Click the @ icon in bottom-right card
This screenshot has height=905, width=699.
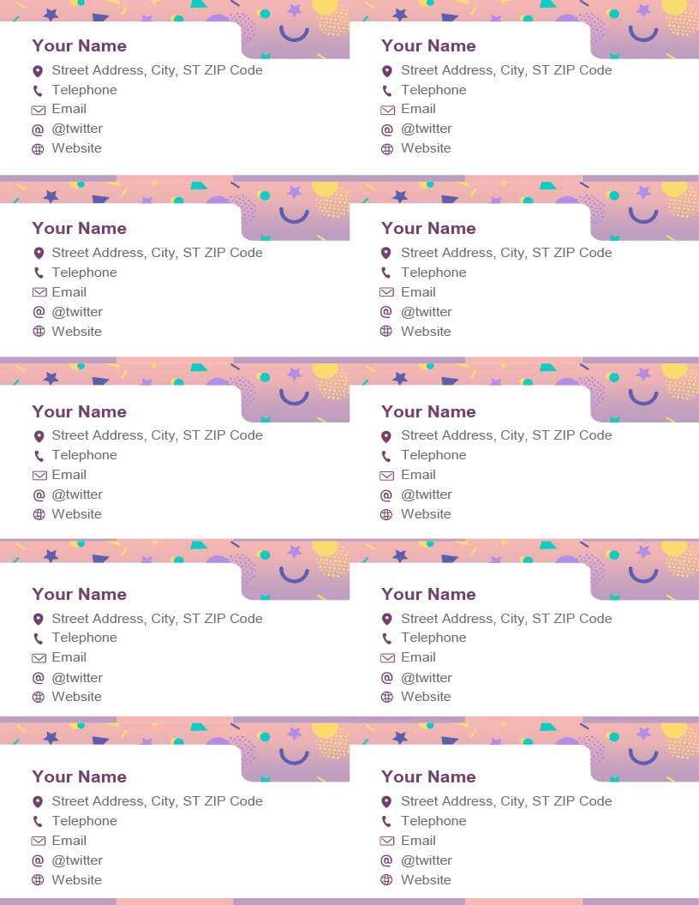click(387, 860)
